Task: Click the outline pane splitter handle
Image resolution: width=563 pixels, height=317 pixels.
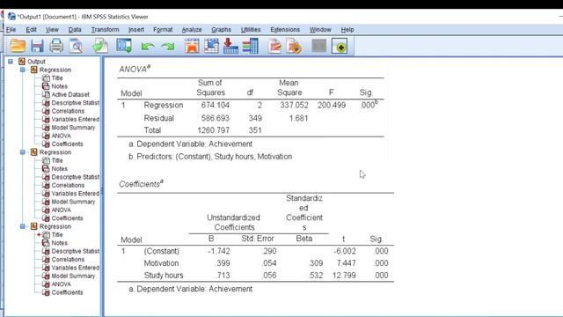Action: (102, 190)
